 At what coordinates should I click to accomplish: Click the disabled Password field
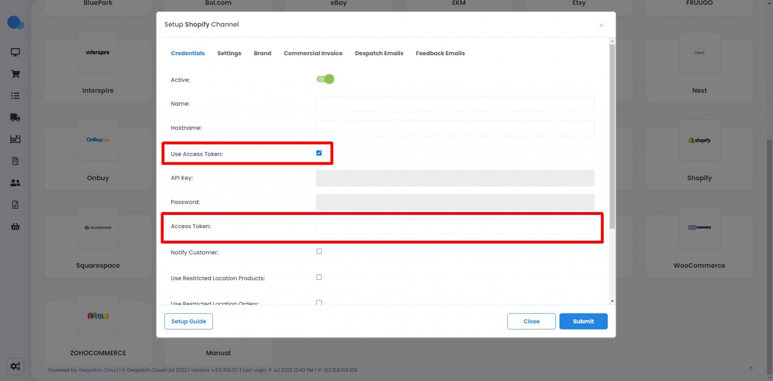[x=455, y=202]
